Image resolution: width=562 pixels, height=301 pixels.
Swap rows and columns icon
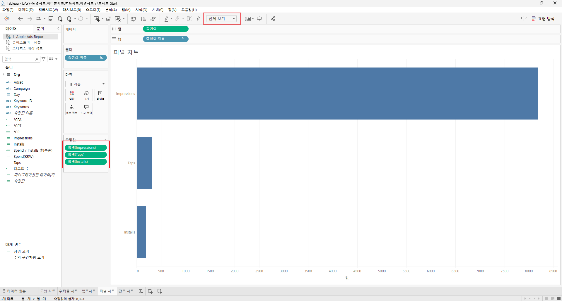click(134, 19)
